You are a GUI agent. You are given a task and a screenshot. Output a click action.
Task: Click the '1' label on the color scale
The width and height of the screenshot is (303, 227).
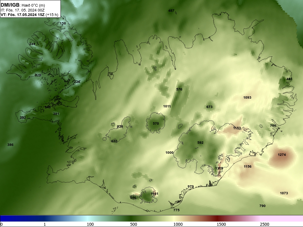[45, 224]
